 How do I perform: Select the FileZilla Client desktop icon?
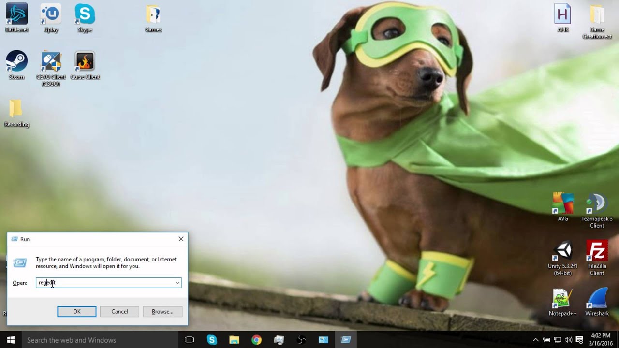coord(597,258)
